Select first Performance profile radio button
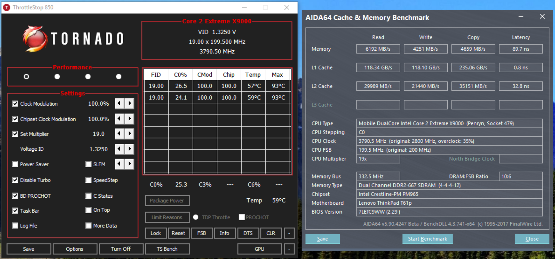 point(26,77)
